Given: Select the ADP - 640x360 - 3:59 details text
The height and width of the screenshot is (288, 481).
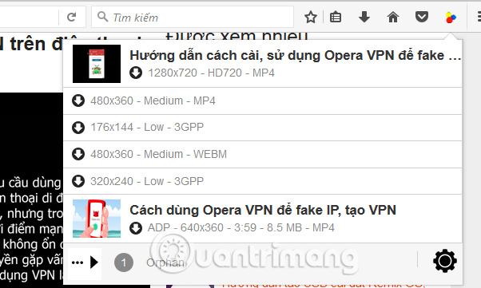Looking at the screenshot, I should coord(241,227).
